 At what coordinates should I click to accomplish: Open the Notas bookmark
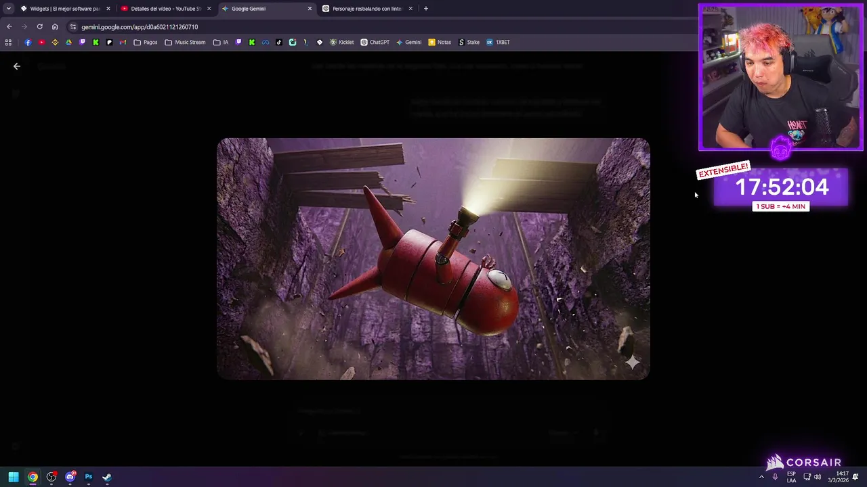click(440, 42)
